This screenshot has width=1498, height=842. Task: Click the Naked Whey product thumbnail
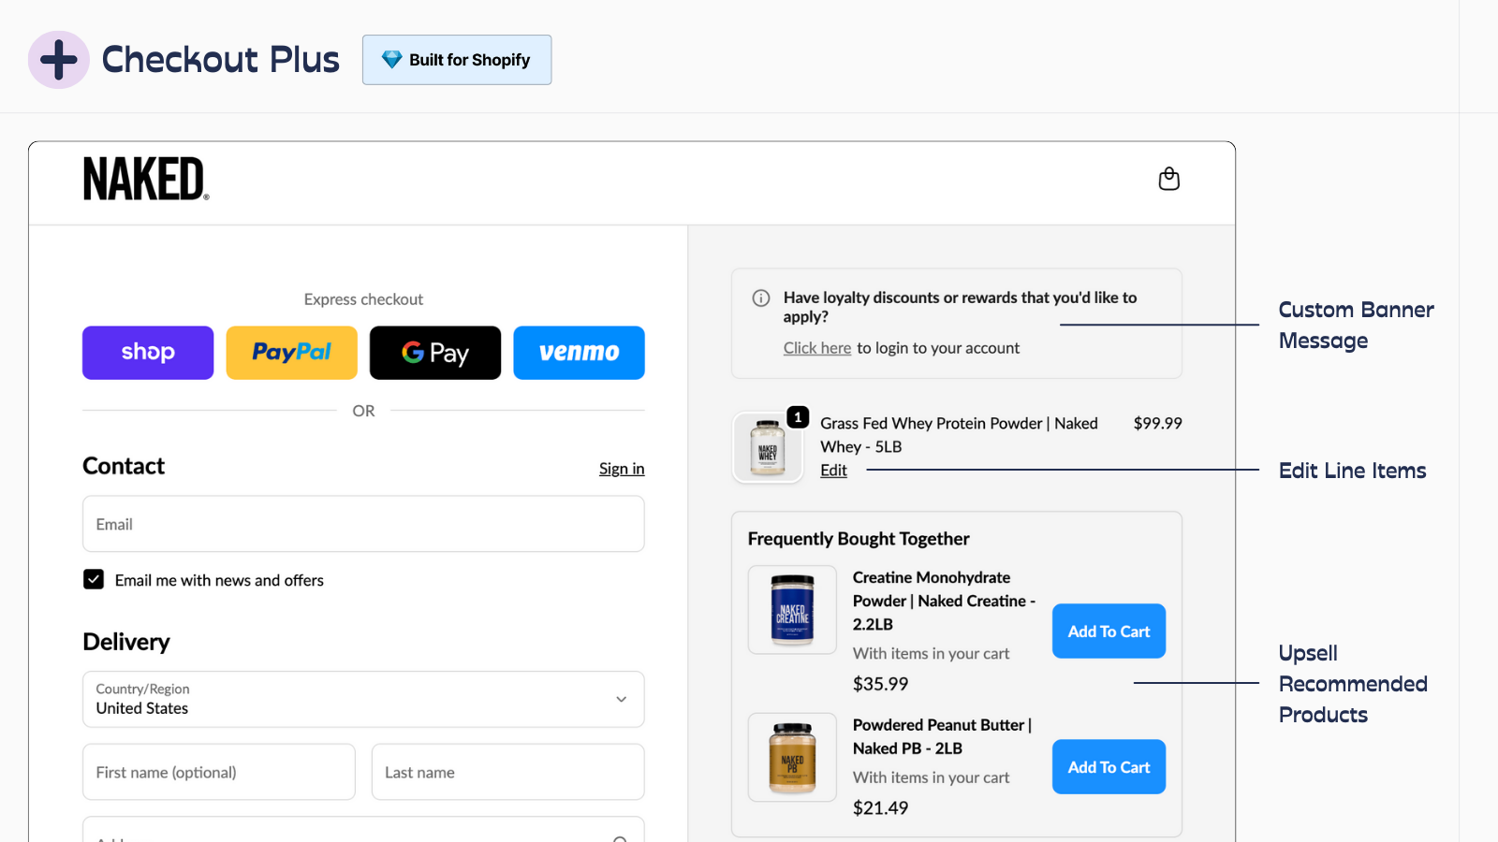768,447
